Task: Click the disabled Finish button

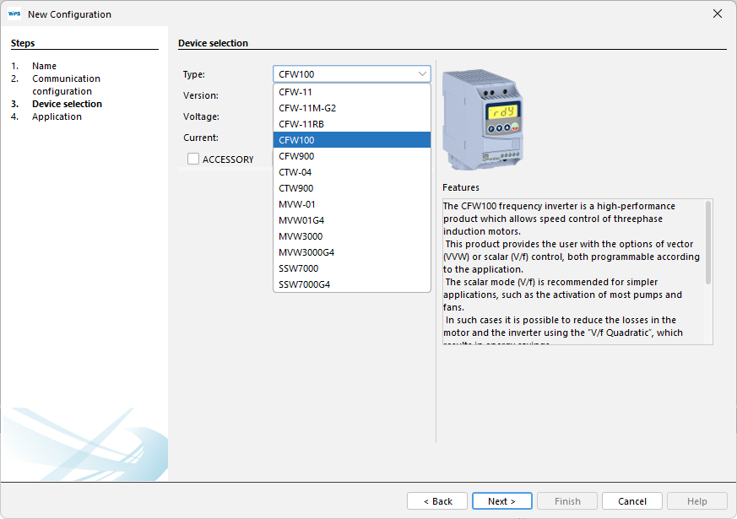Action: click(x=567, y=501)
